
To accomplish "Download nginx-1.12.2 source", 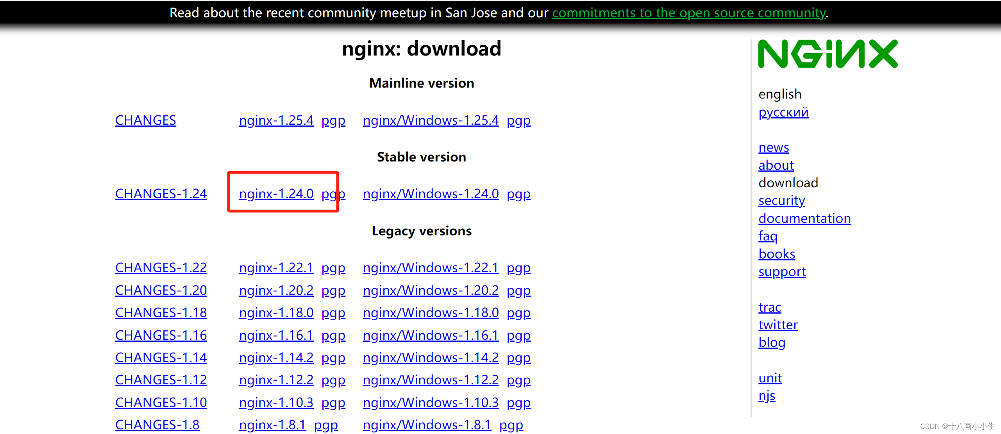I will [276, 380].
